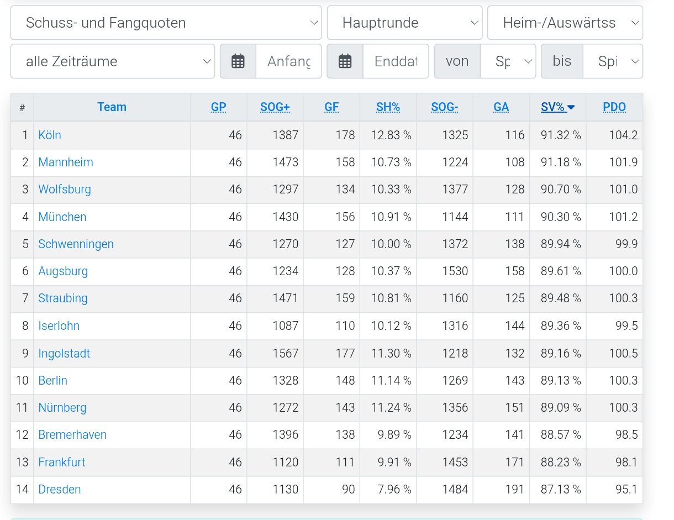Click the Anfangsdatum input field
674x520 pixels.
pyautogui.click(x=288, y=61)
